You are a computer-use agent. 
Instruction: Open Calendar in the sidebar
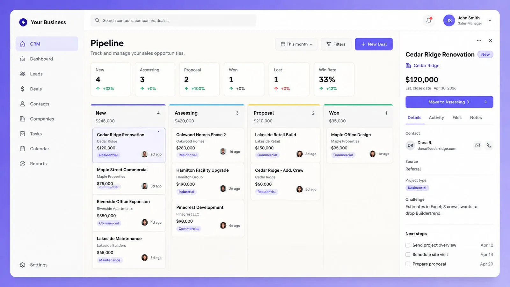(47, 149)
